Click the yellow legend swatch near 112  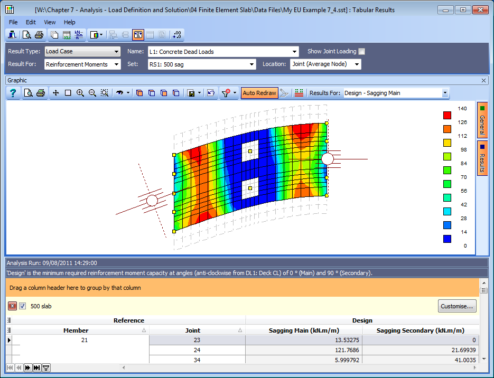447,143
